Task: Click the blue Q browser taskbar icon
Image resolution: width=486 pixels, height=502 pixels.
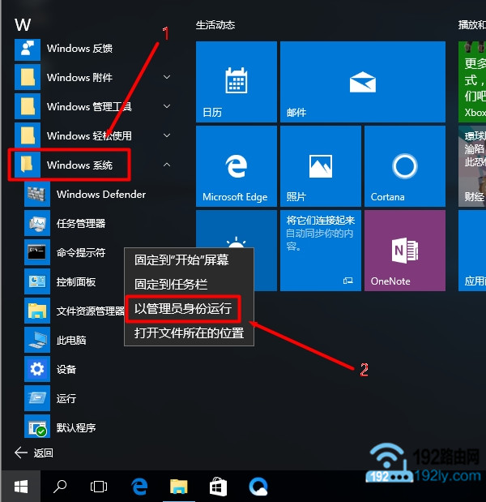Action: 258,487
